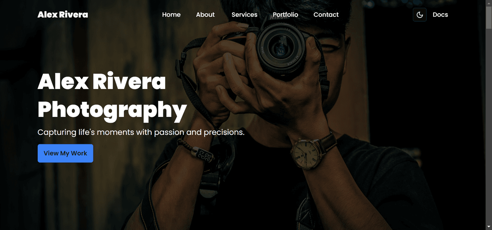This screenshot has height=230, width=492.
Task: Click the 'Capturing life's moments' tagline text
Action: pyautogui.click(x=141, y=132)
